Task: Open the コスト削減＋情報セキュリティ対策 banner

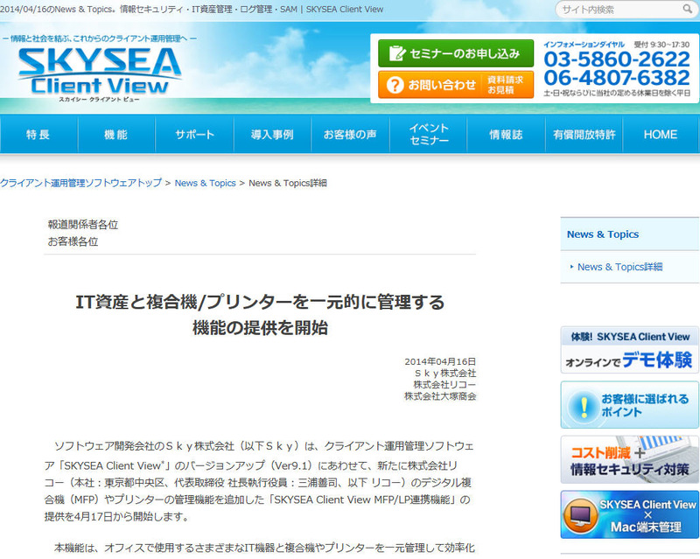Action: click(629, 459)
